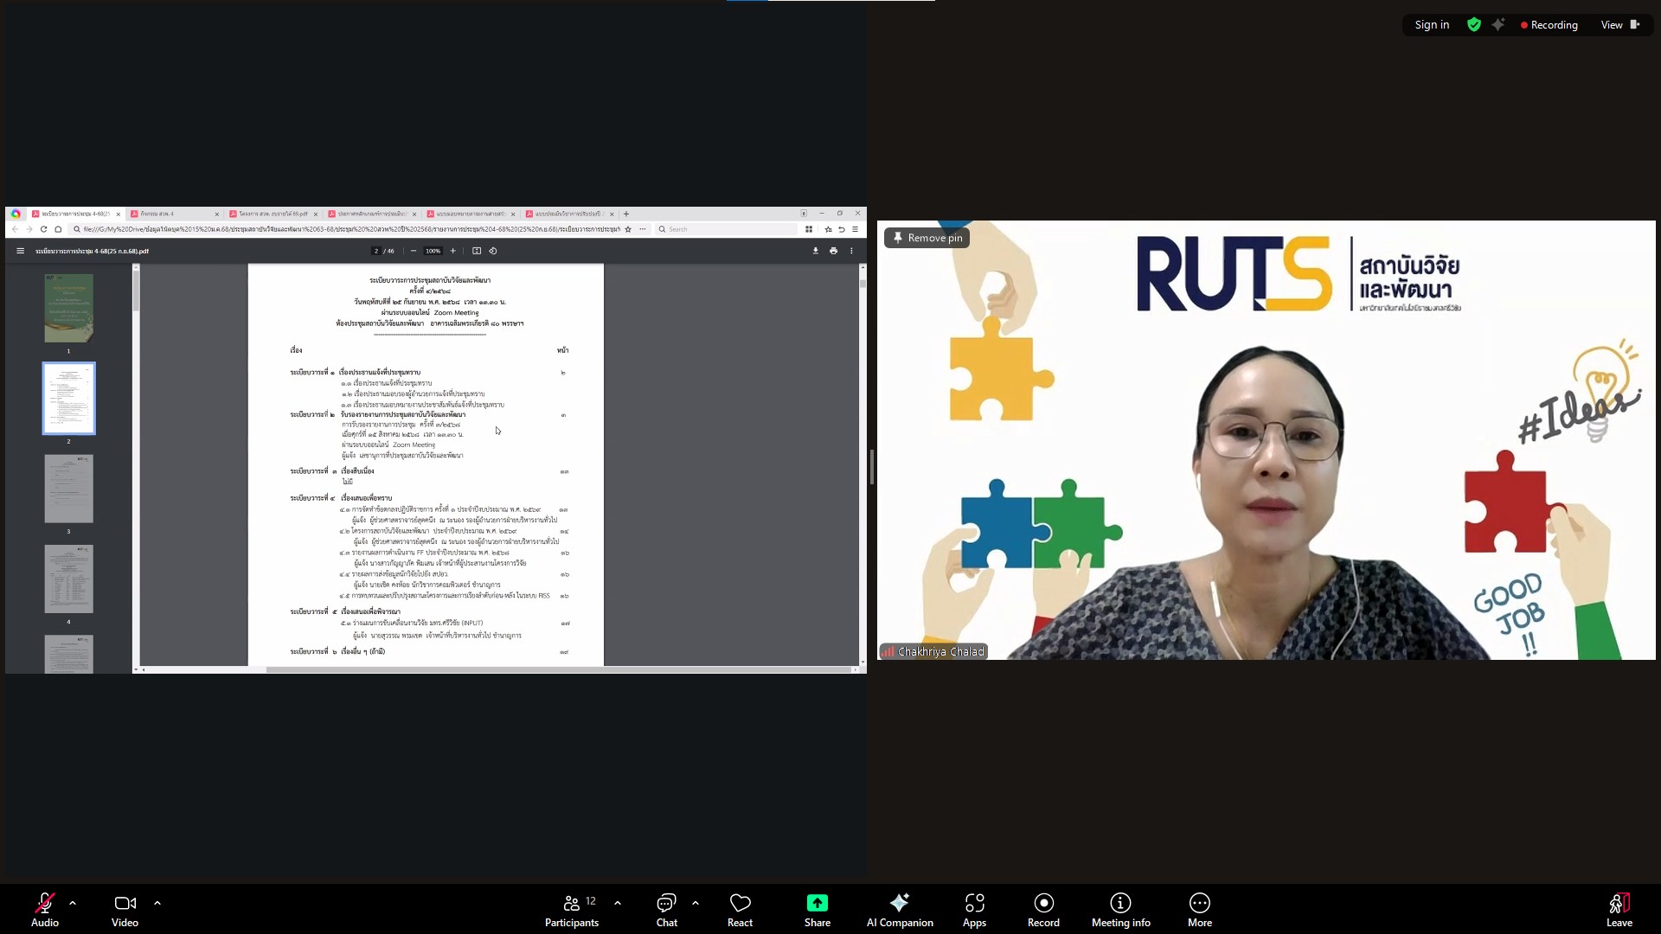Open the React emoji menu
Viewport: 1661px width, 934px height.
[740, 910]
